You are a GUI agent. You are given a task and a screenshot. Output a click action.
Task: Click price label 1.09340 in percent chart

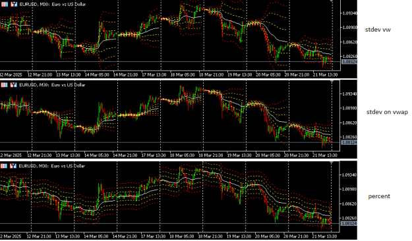pyautogui.click(x=349, y=175)
